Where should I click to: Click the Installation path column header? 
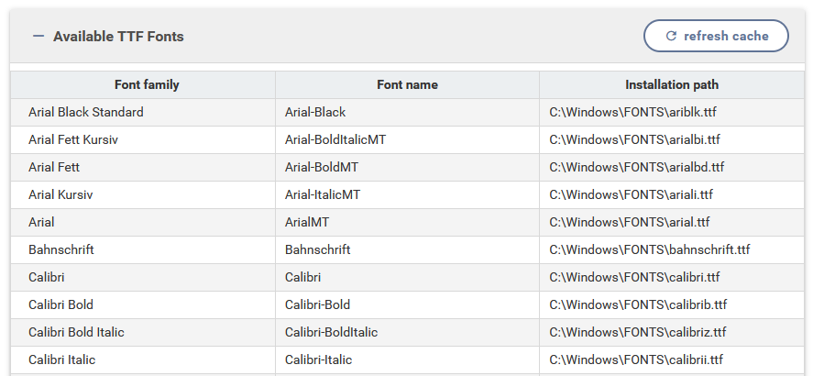coord(672,84)
